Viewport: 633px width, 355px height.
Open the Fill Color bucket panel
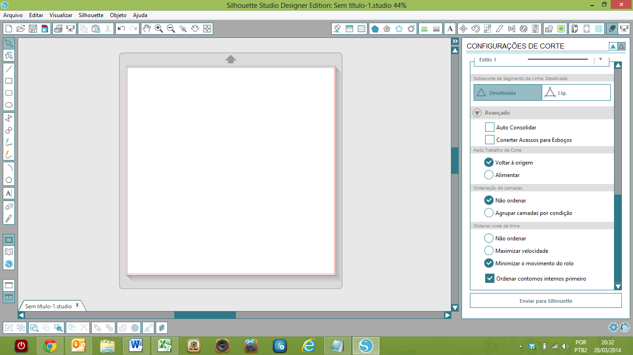[x=337, y=29]
